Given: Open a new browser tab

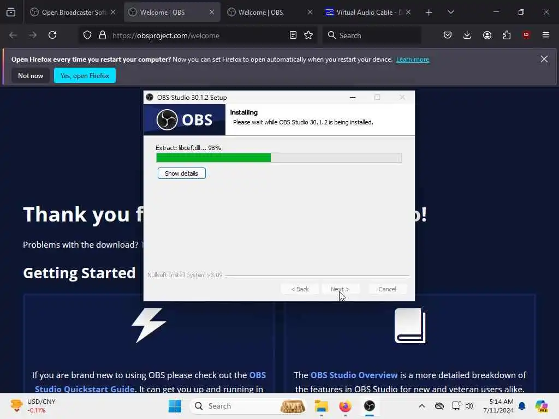Looking at the screenshot, I should click(429, 12).
